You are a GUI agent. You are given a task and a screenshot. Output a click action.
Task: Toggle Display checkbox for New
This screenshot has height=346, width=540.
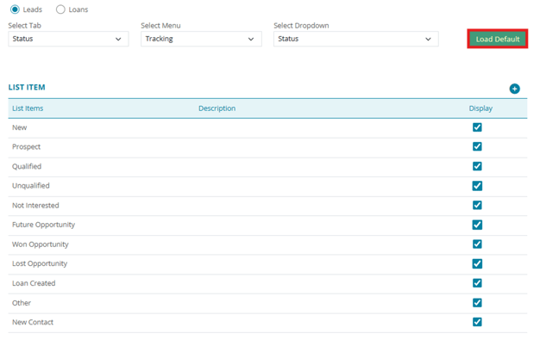477,127
